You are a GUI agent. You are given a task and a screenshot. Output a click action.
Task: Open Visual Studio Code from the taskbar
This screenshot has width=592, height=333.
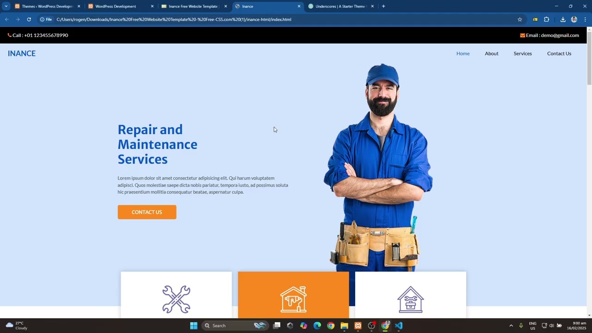click(x=399, y=326)
